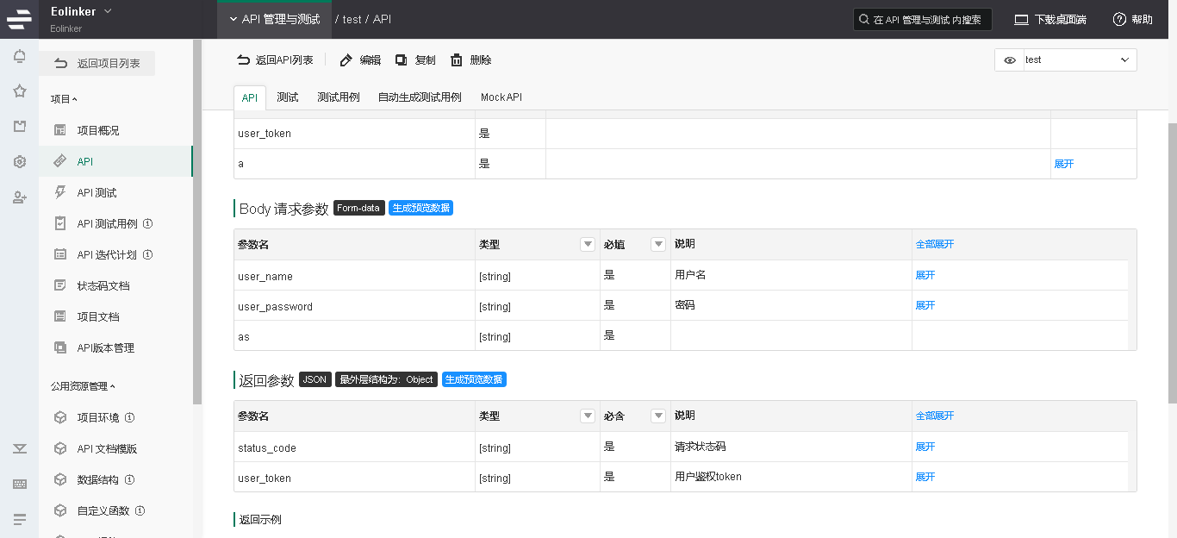Click the notification bell icon in left rail
1177x538 pixels.
[19, 56]
